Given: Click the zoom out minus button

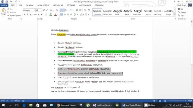Looking at the screenshot, I should [x=169, y=101].
